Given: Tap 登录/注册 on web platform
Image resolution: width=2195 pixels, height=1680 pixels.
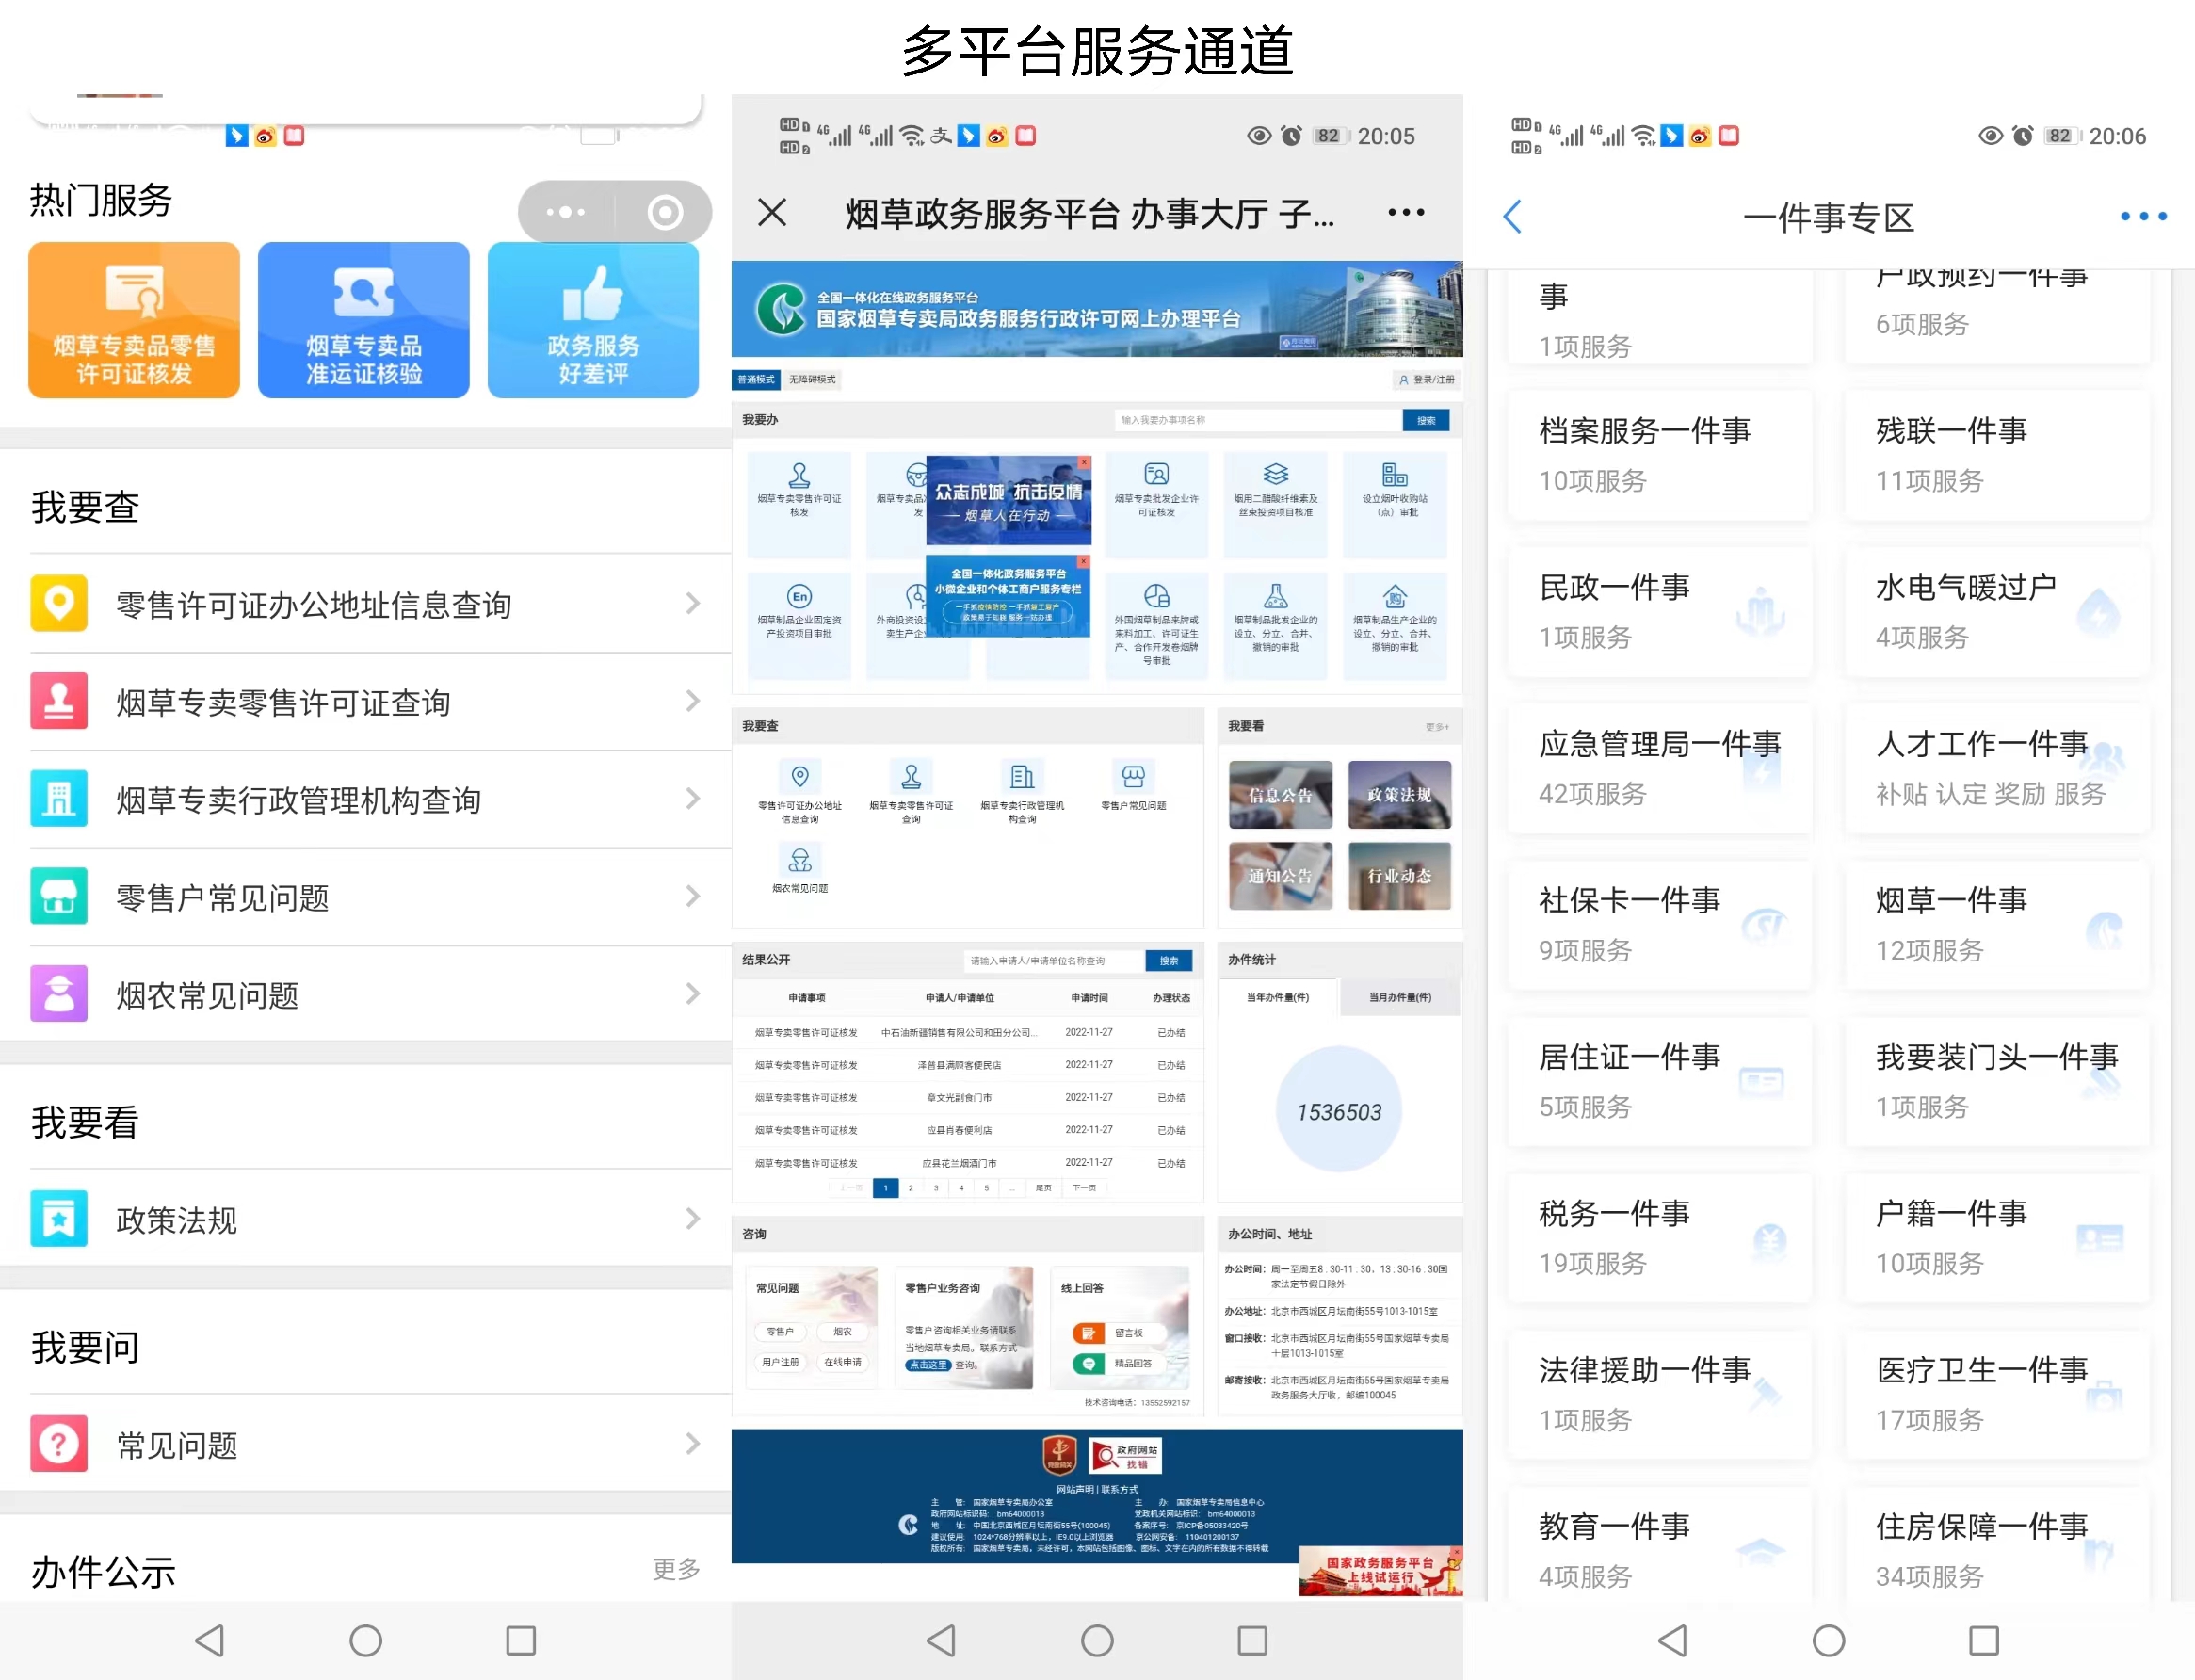Looking at the screenshot, I should click(1428, 380).
